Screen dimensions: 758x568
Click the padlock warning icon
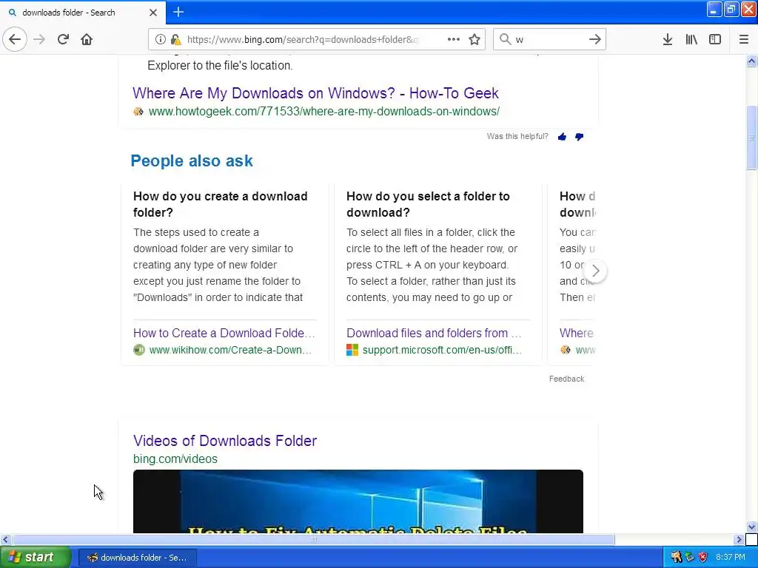click(175, 39)
